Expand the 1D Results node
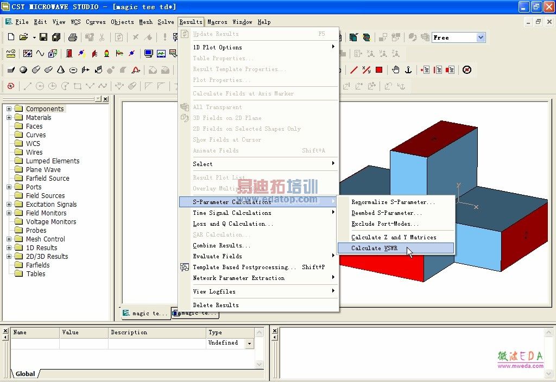Image resolution: width=556 pixels, height=382 pixels. pyautogui.click(x=9, y=247)
